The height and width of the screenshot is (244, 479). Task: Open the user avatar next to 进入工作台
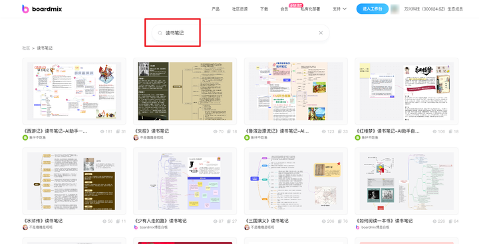click(395, 9)
